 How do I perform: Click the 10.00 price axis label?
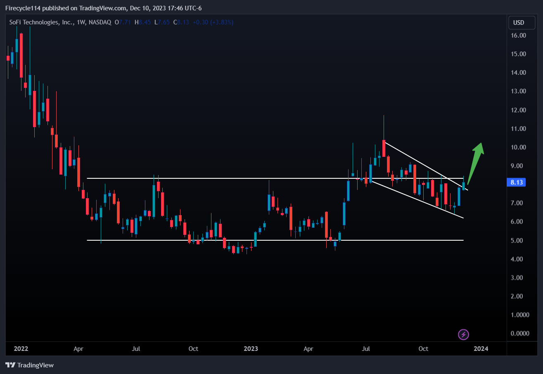pos(518,147)
